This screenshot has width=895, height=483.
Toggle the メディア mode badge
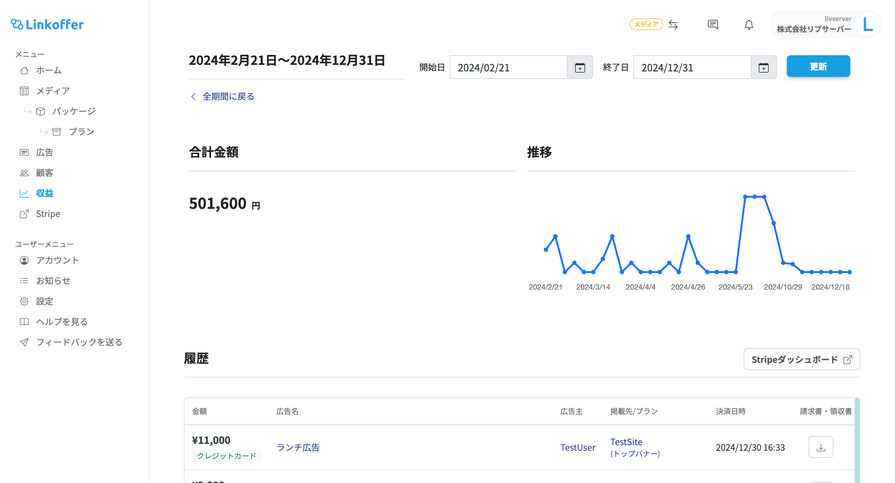[646, 24]
